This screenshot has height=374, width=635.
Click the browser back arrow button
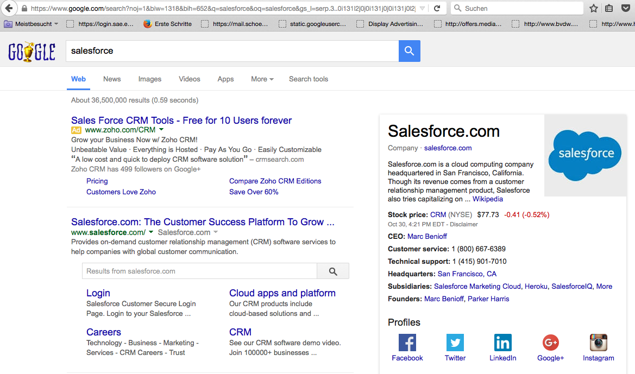tap(9, 8)
